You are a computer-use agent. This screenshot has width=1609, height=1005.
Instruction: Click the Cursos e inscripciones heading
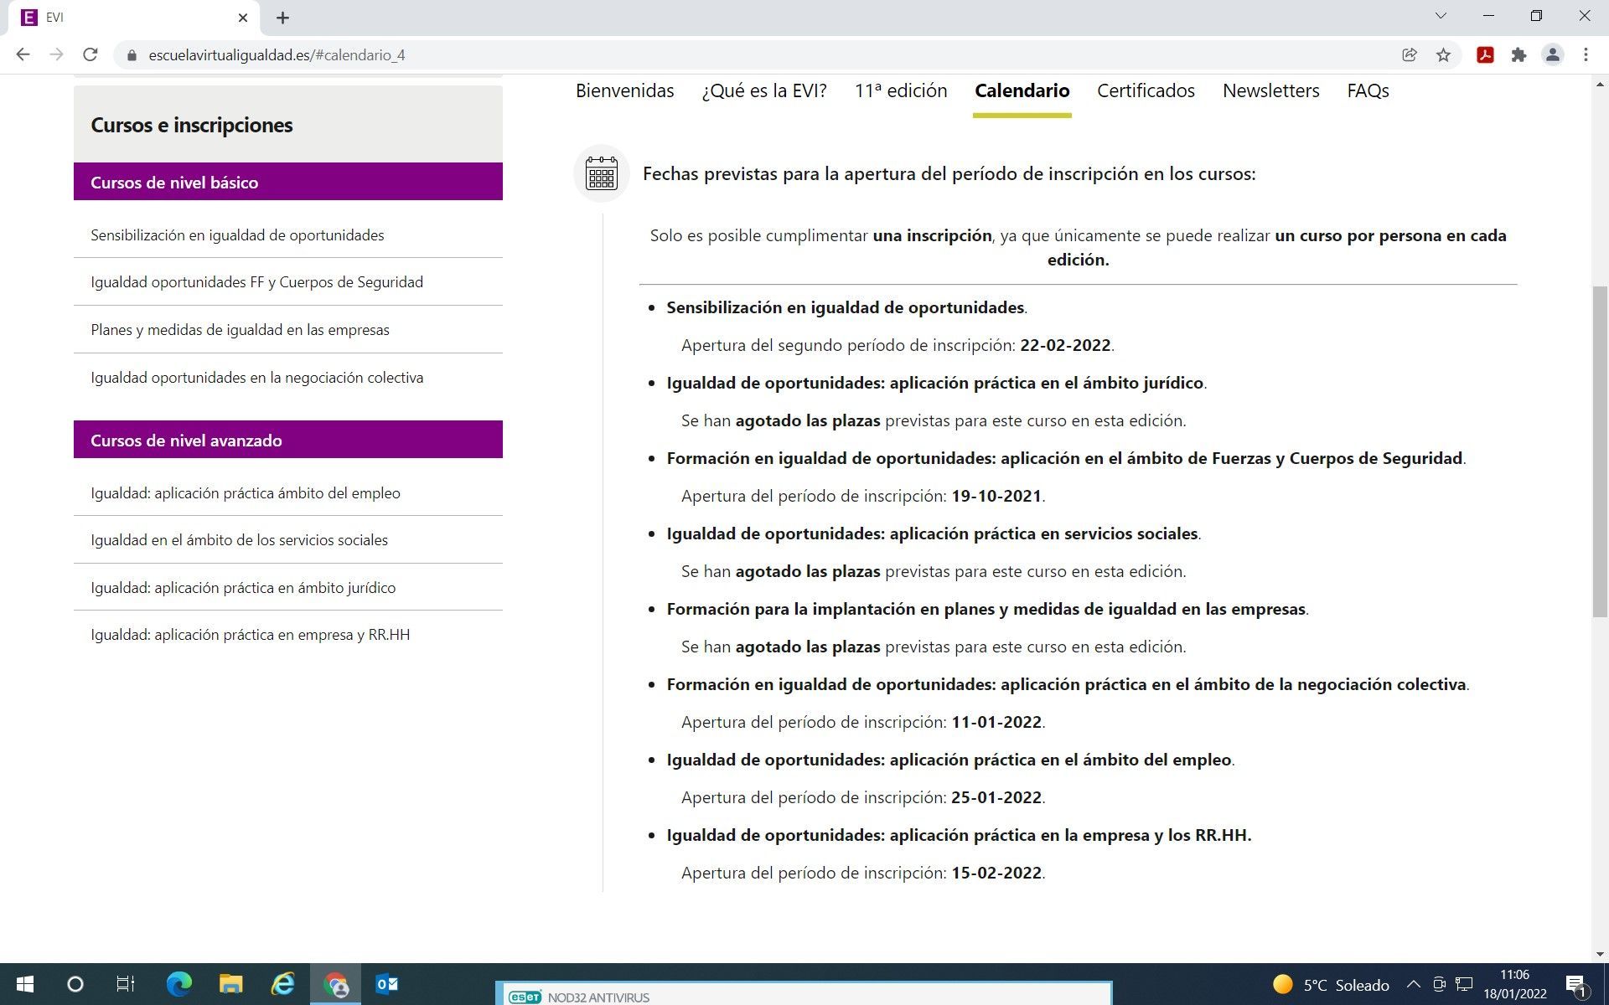pyautogui.click(x=192, y=125)
